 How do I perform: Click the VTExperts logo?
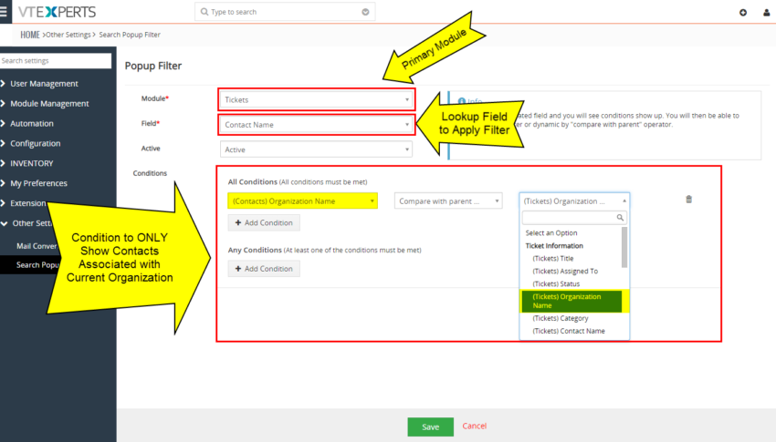[57, 12]
